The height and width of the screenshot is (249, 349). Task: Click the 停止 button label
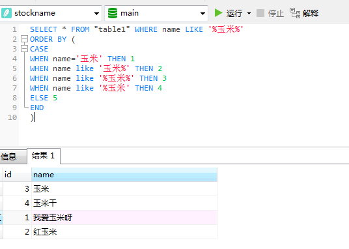[x=276, y=14]
